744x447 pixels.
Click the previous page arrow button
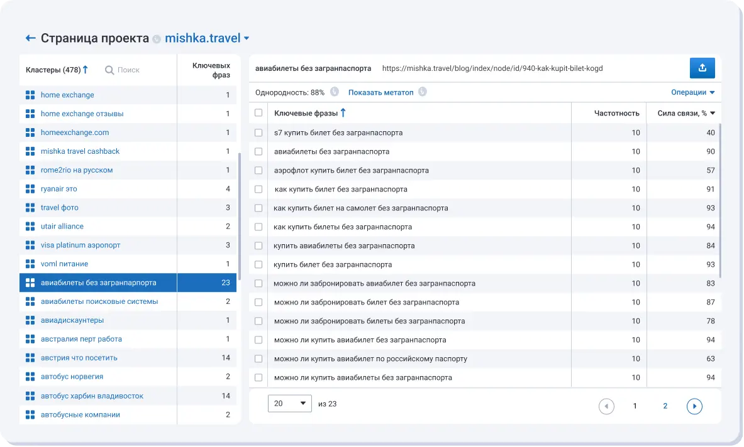(x=606, y=406)
